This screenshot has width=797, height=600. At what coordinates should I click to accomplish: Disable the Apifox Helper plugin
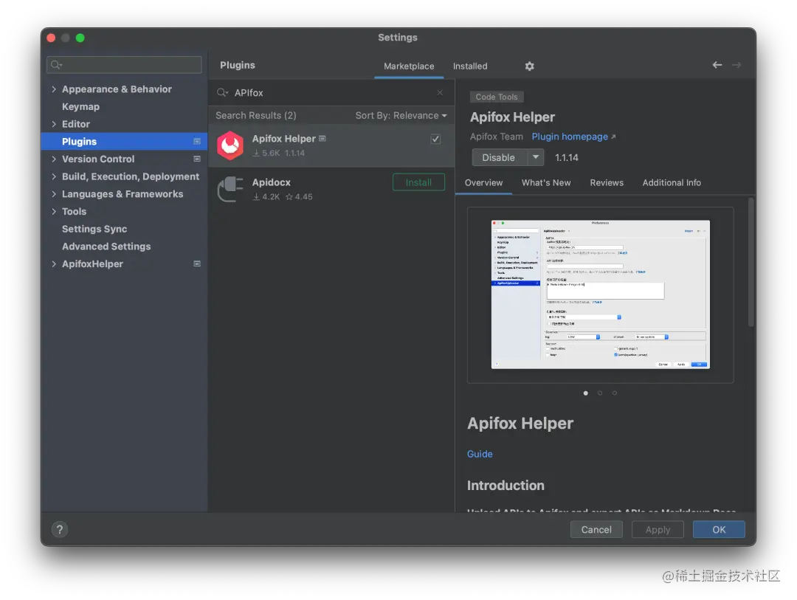pos(499,158)
